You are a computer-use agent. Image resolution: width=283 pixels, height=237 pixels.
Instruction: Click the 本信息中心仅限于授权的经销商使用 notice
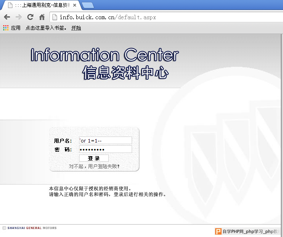click(x=90, y=189)
